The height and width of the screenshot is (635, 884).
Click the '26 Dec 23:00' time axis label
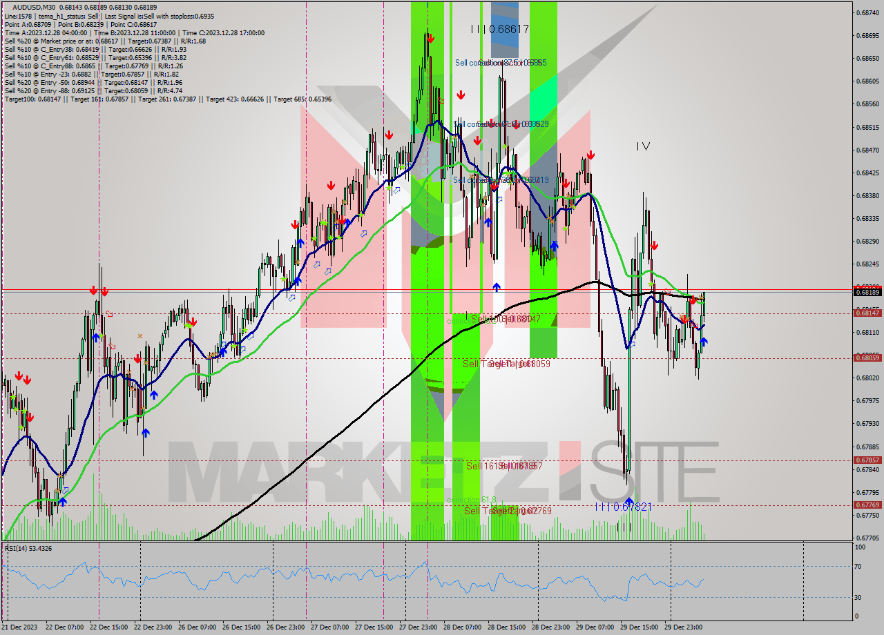[287, 627]
